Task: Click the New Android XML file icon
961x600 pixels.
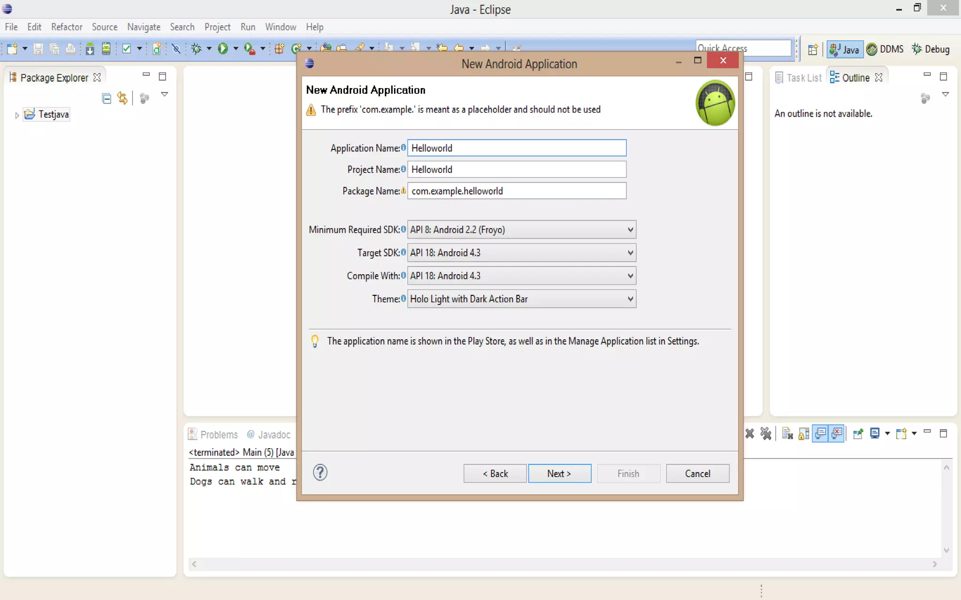Action: click(x=157, y=48)
